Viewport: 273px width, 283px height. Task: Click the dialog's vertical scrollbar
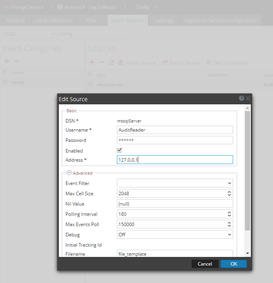click(247, 170)
